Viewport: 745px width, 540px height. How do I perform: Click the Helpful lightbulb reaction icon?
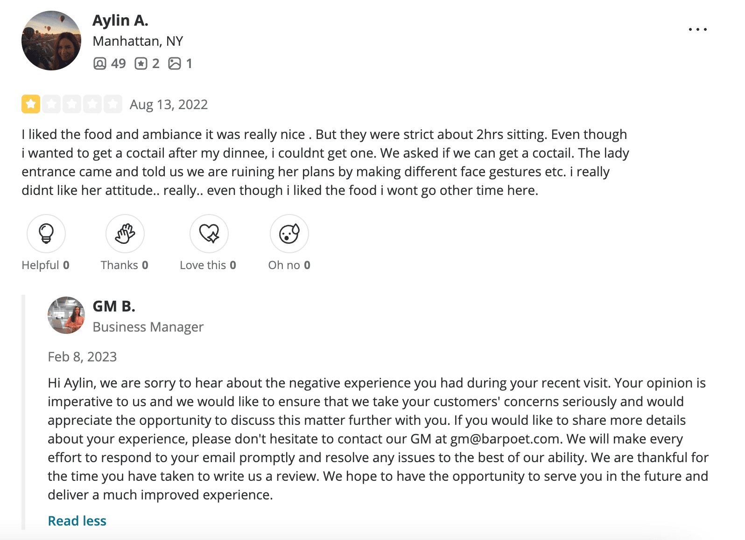pyautogui.click(x=46, y=233)
